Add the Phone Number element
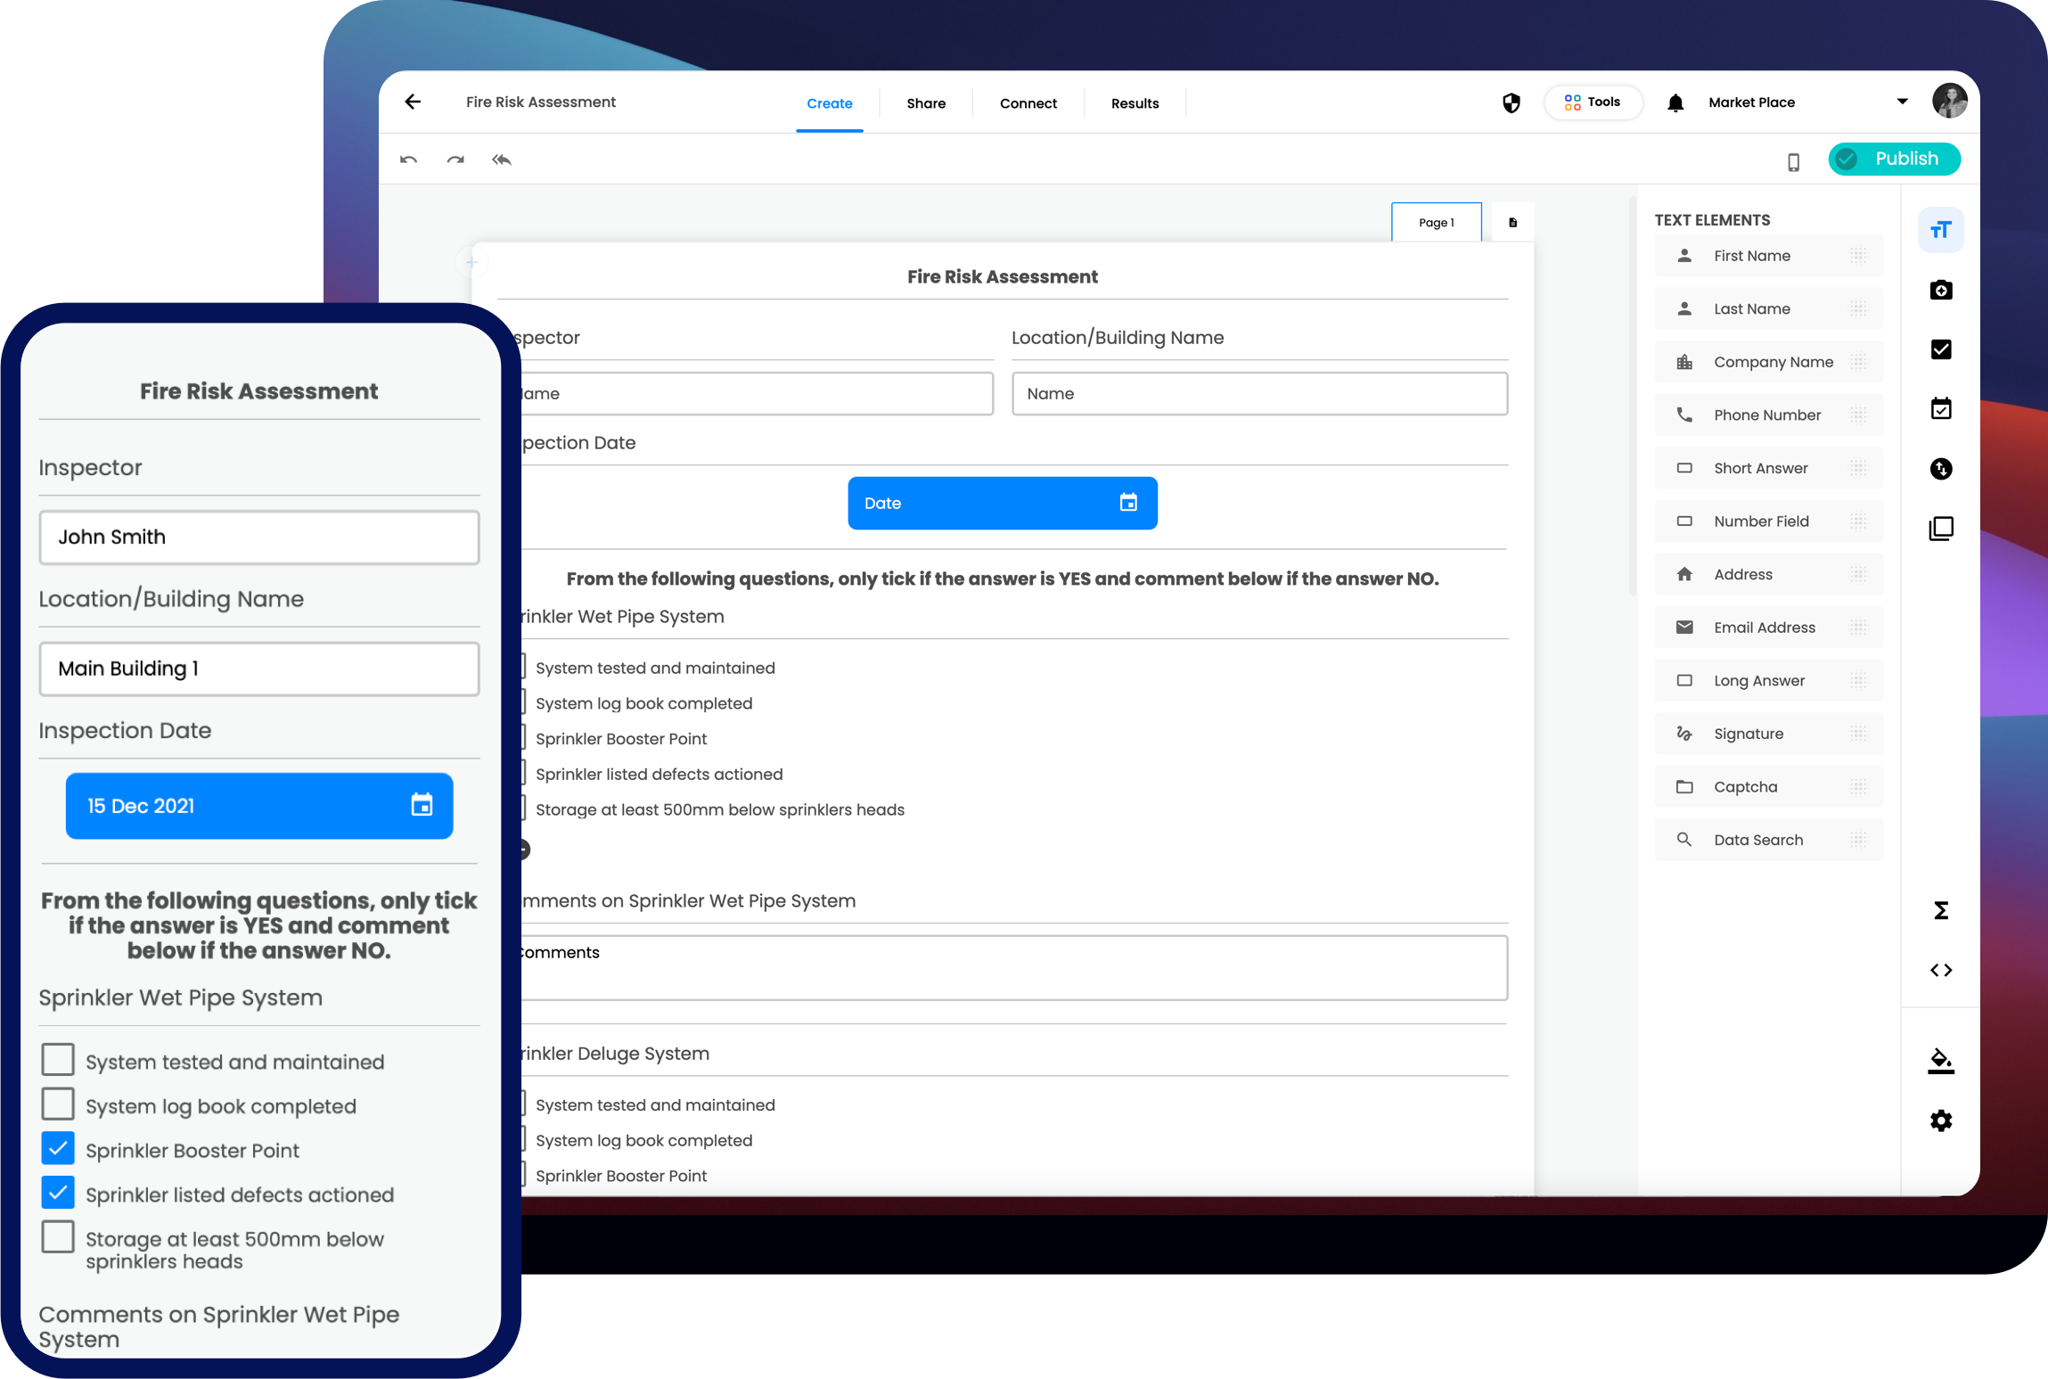2048x1379 pixels. (1768, 415)
